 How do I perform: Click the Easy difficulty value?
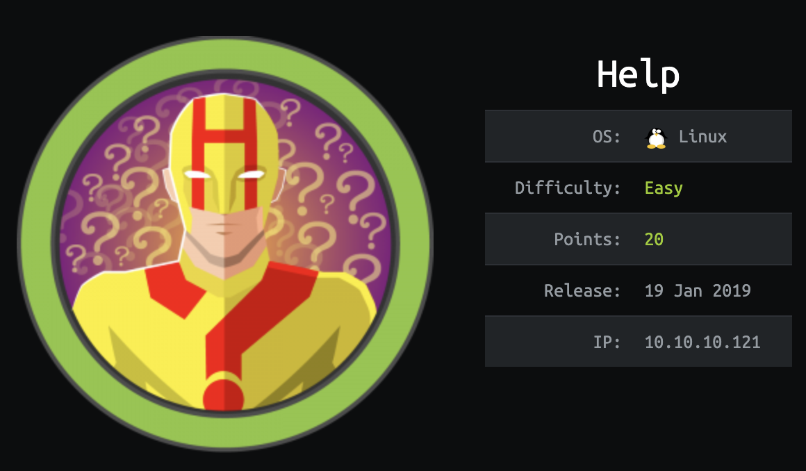[664, 188]
